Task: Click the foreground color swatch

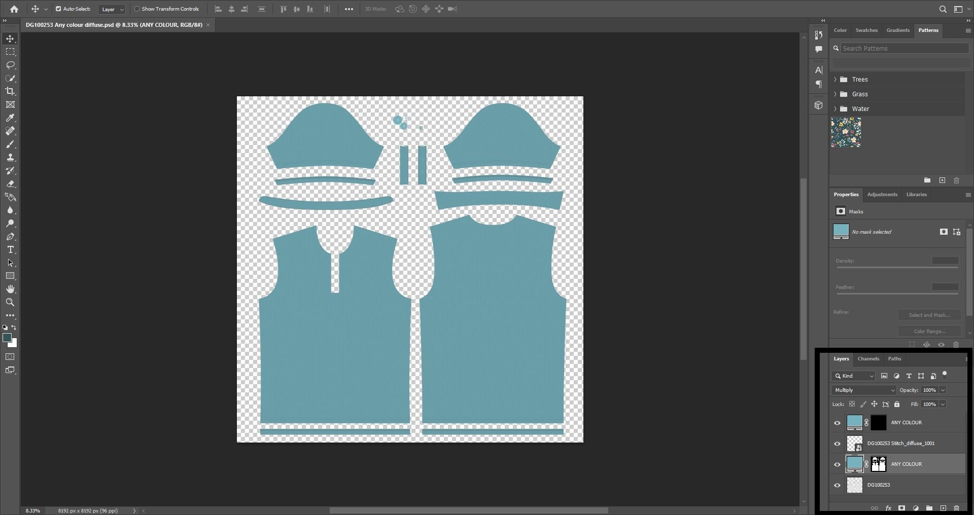Action: pos(7,338)
